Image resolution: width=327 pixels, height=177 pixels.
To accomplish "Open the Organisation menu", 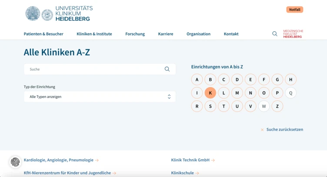I will 199,34.
